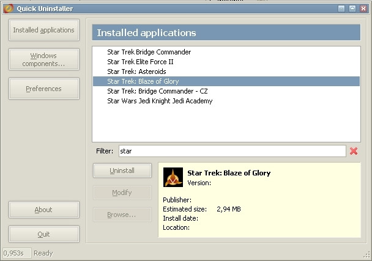Viewport: 372px width, 261px height.
Task: Select Star Trek: Blaze of Glory row
Action: (x=226, y=81)
